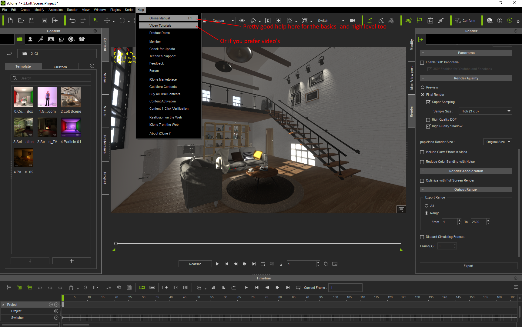Screen dimensions: 522x327
Task: Collapse the Output Range section
Action: (x=422, y=189)
